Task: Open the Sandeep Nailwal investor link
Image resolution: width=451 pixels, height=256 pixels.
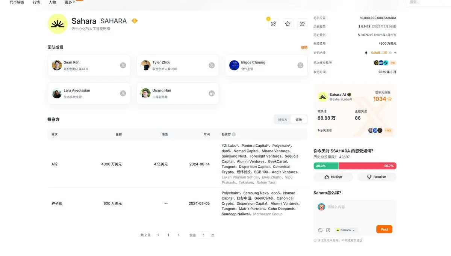Action: tap(236, 214)
